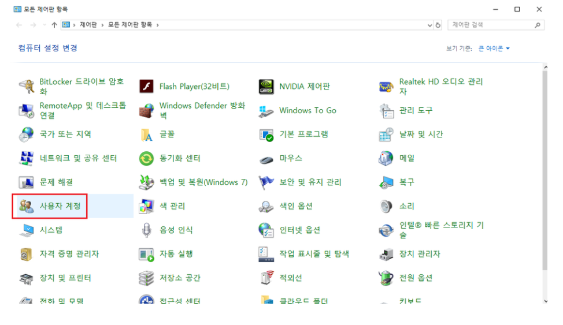Screen dimensions: 563x325
Task: Open Windows Defender 방화벽 icon
Action: tap(146, 110)
